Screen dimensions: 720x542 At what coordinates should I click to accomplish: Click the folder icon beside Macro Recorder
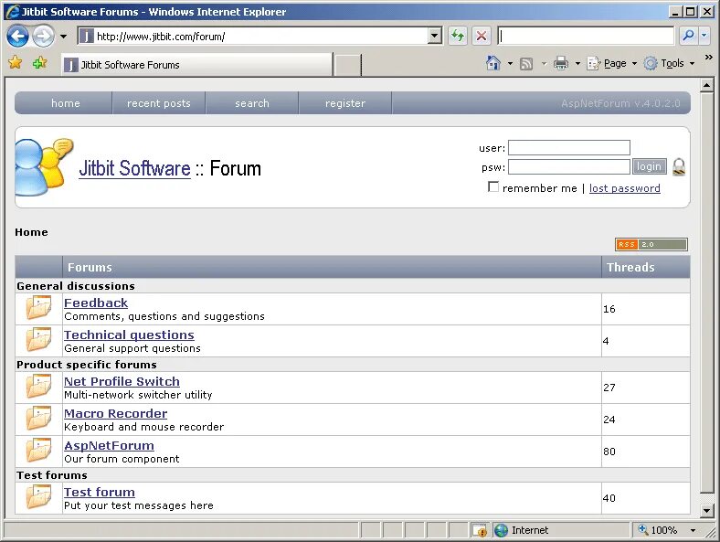pyautogui.click(x=38, y=418)
